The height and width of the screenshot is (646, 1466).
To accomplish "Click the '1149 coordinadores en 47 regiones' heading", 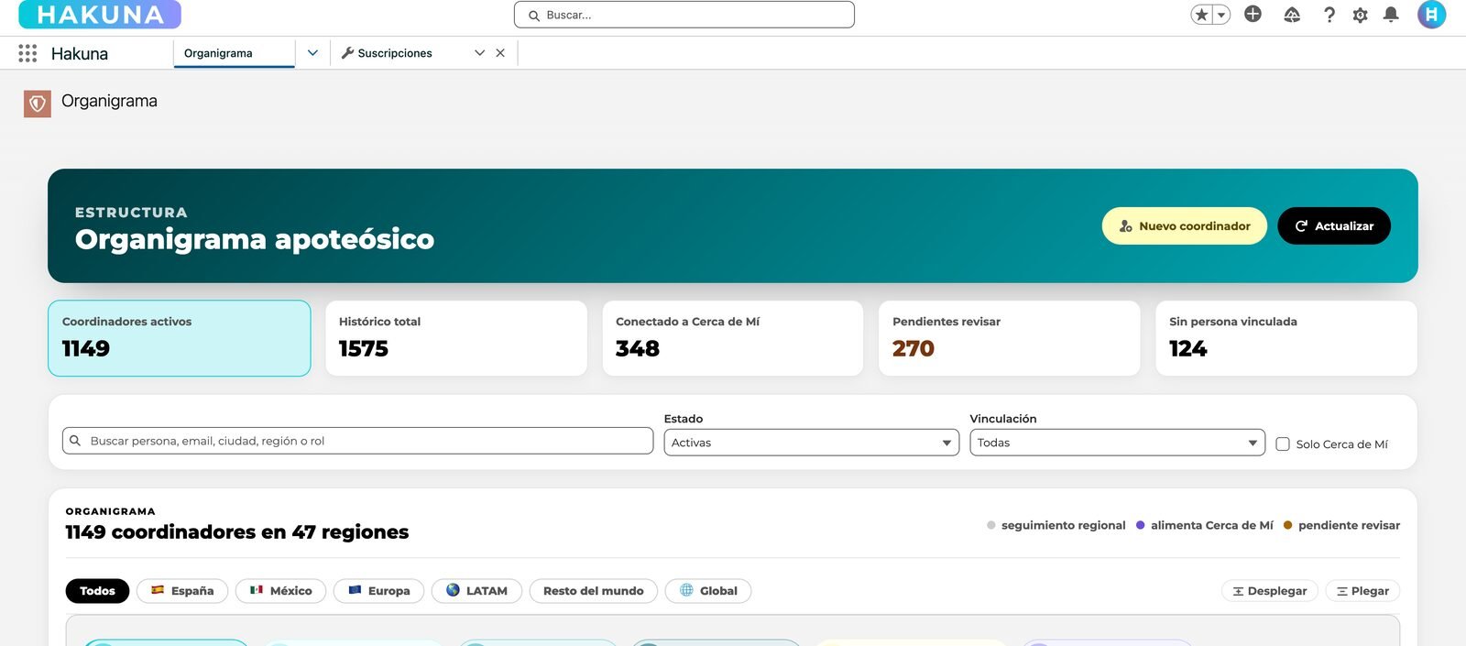I will (237, 532).
